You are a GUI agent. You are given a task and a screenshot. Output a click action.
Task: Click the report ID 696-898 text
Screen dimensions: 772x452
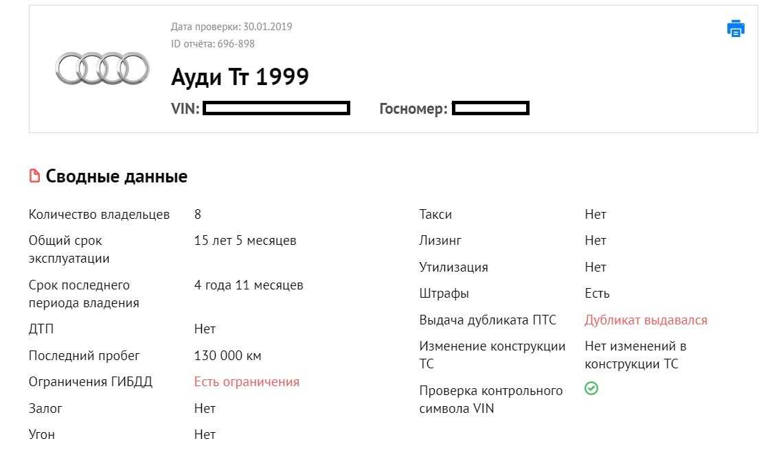point(212,44)
